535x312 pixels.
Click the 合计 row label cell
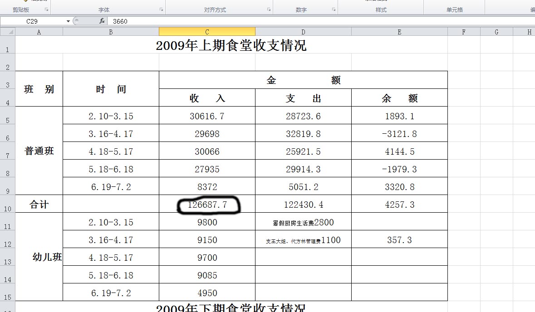39,205
